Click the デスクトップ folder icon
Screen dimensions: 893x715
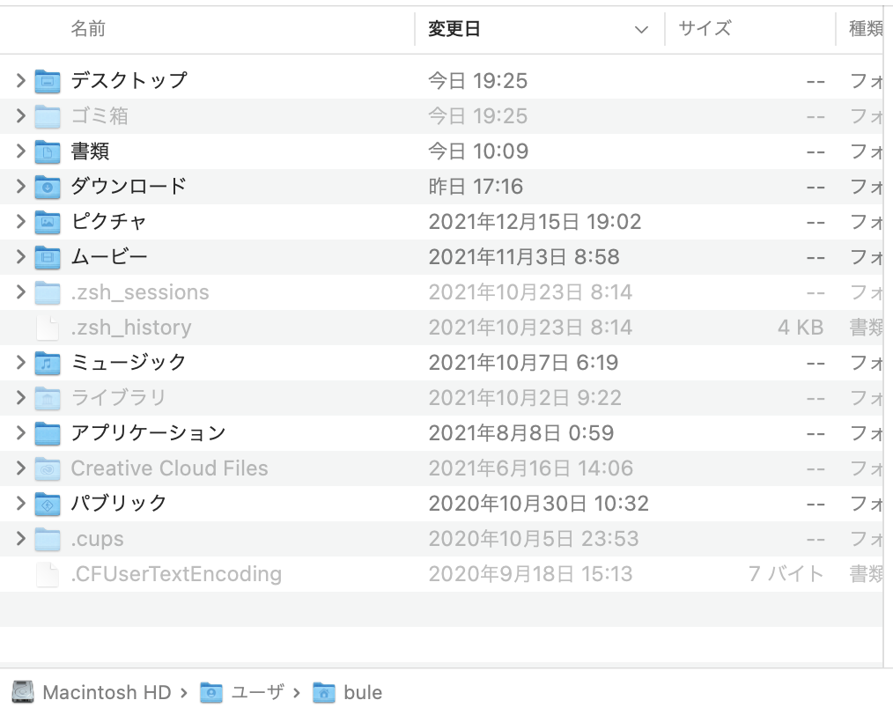tap(48, 81)
